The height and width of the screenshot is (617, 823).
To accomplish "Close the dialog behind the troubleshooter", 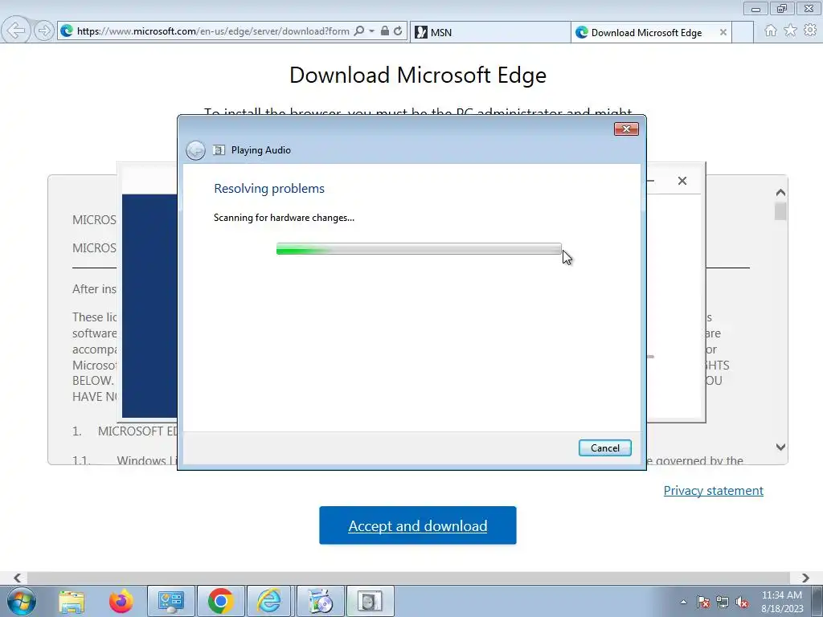I will (682, 181).
